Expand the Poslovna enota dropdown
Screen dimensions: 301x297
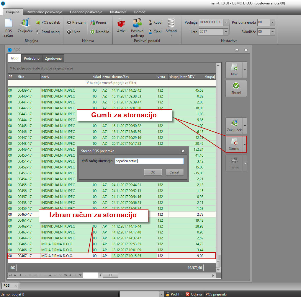(272, 22)
